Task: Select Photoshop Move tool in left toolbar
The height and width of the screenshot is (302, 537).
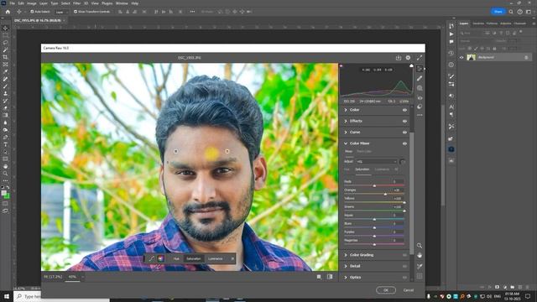Action: [5, 28]
